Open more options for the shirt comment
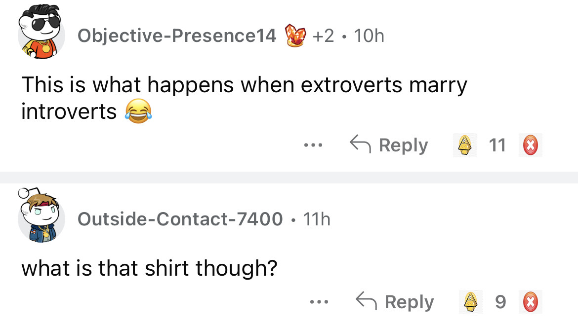The image size is (578, 325). click(319, 302)
